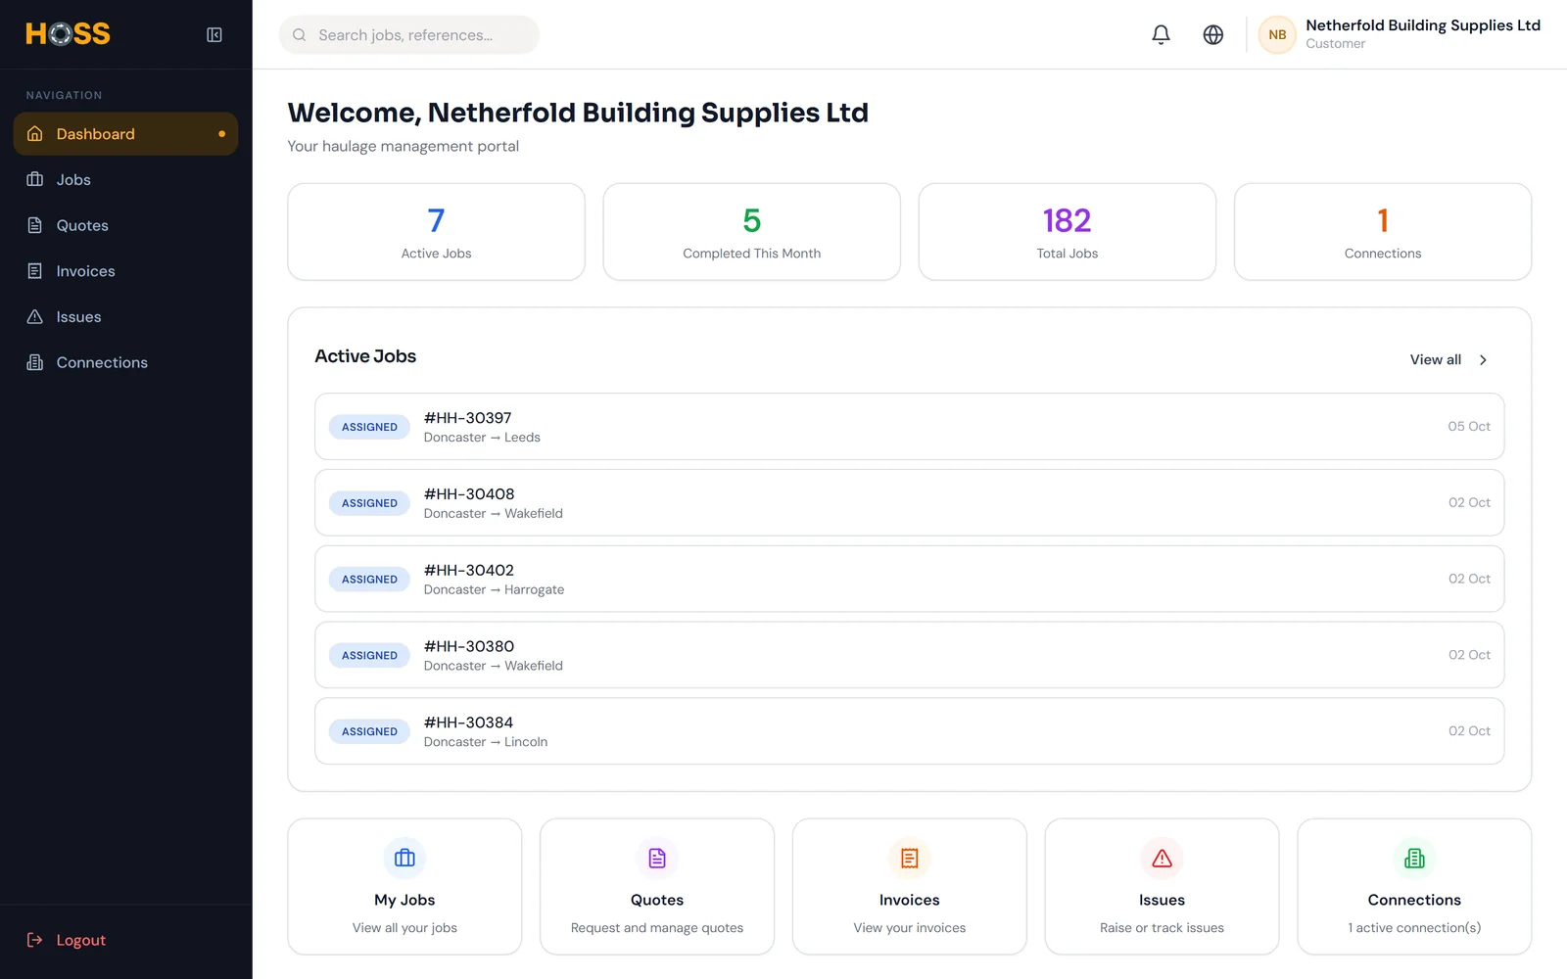
Task: Click the red warning icon in Issues card
Action: coord(1163,859)
